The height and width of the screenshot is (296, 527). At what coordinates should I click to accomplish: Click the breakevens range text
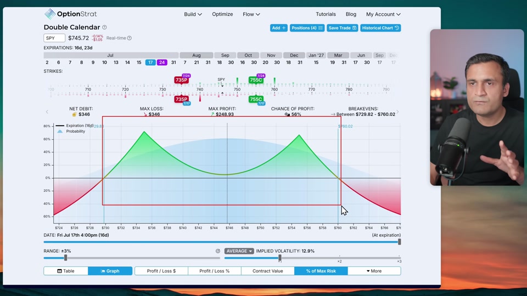[366, 115]
